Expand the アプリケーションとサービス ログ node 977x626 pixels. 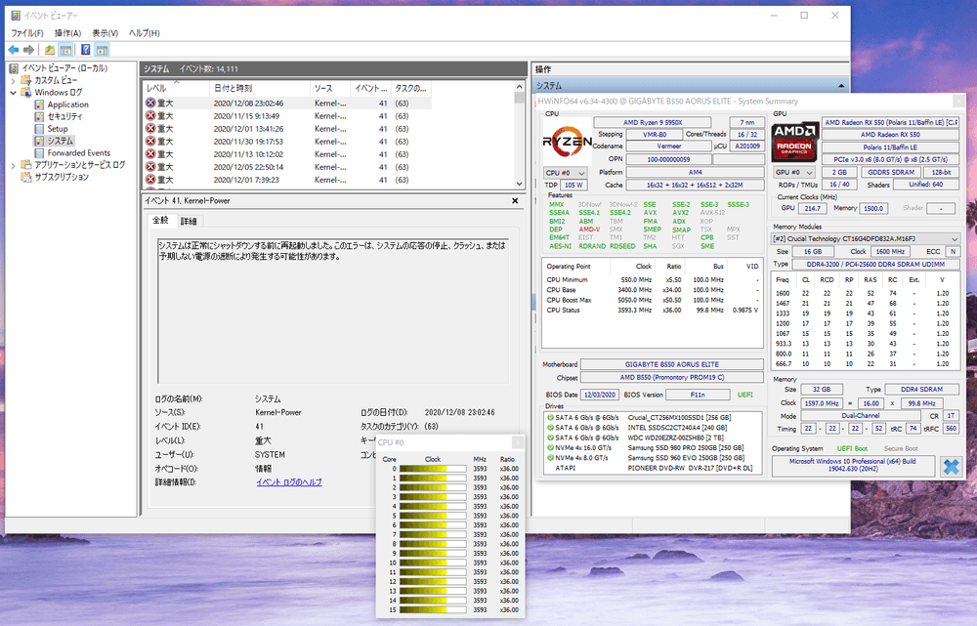point(13,165)
